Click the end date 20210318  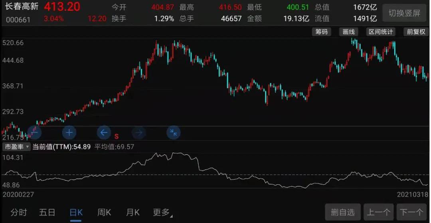[x=413, y=194]
